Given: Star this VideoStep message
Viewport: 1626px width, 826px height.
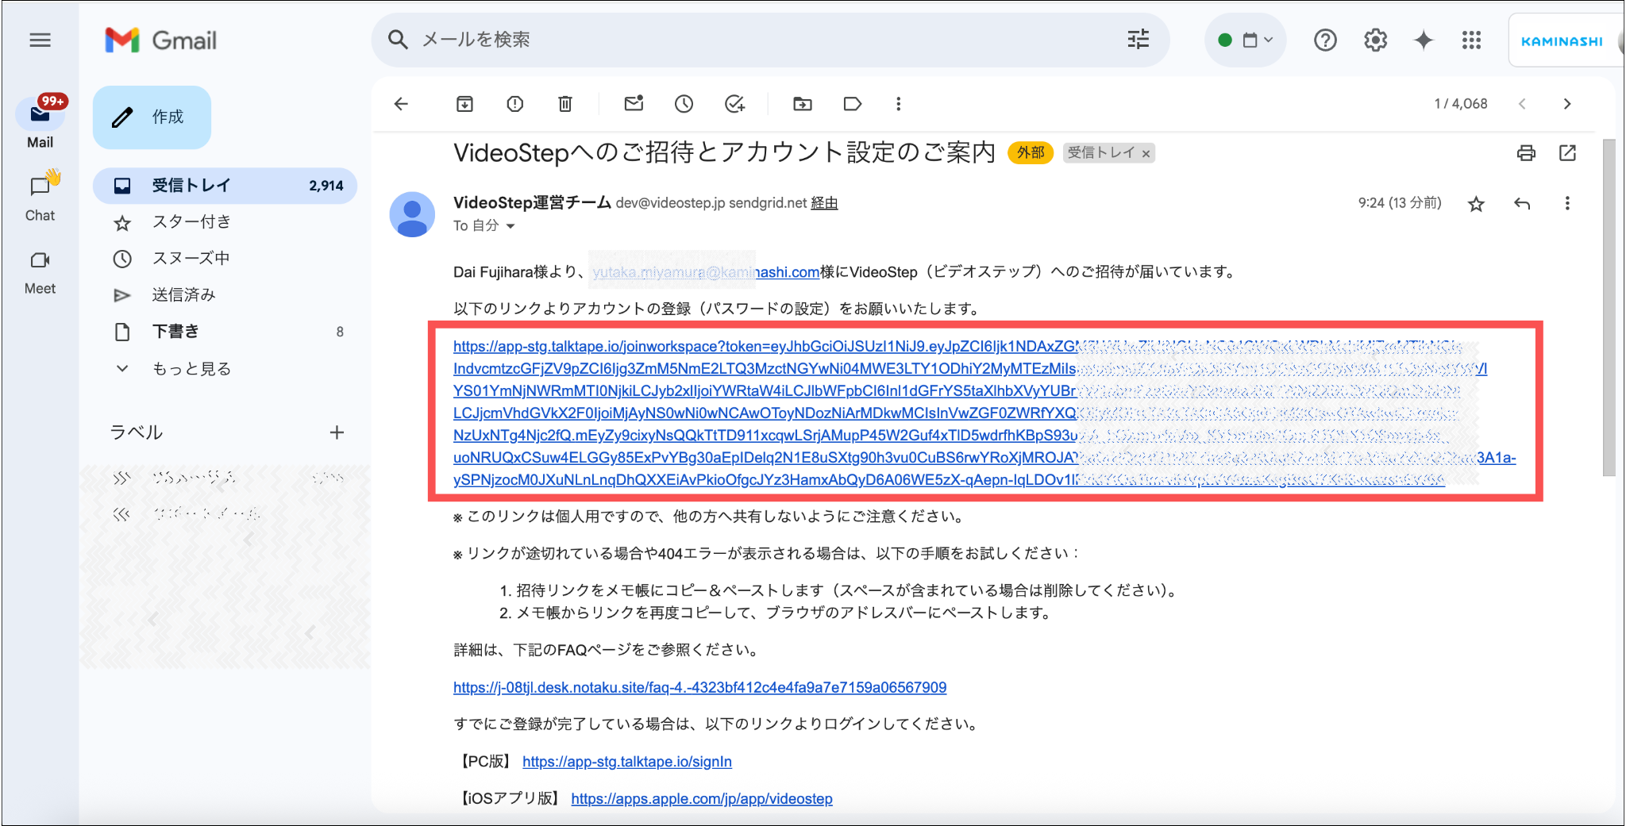Looking at the screenshot, I should 1476,204.
